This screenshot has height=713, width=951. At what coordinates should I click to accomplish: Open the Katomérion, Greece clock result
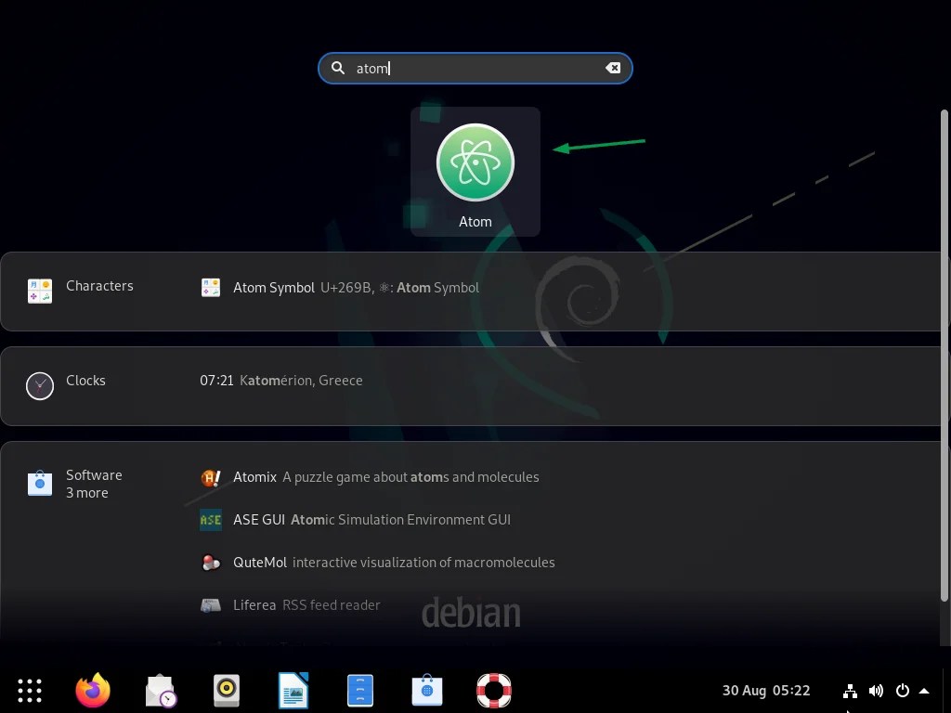coord(281,380)
